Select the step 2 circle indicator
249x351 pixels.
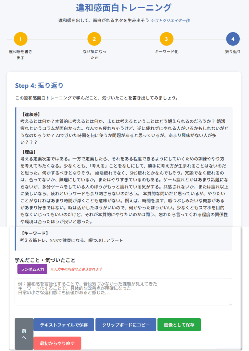pyautogui.click(x=94, y=39)
